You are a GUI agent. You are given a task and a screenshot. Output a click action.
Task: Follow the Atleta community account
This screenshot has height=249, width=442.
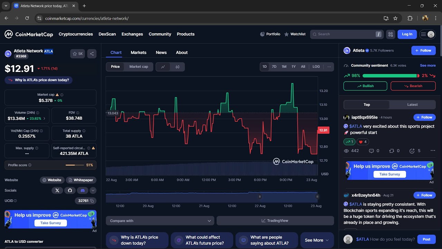pos(423,50)
